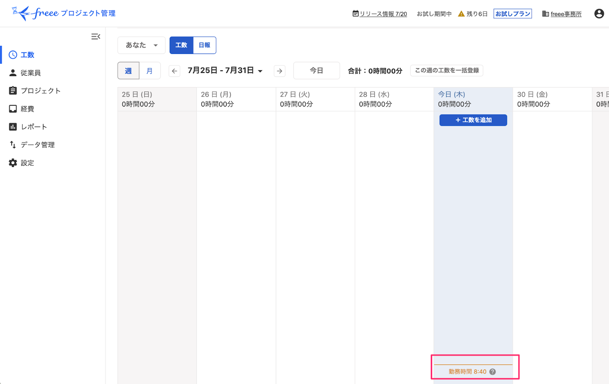Click the 勤務時間 8:40 label
Screen dimensions: 609x384
click(x=467, y=372)
